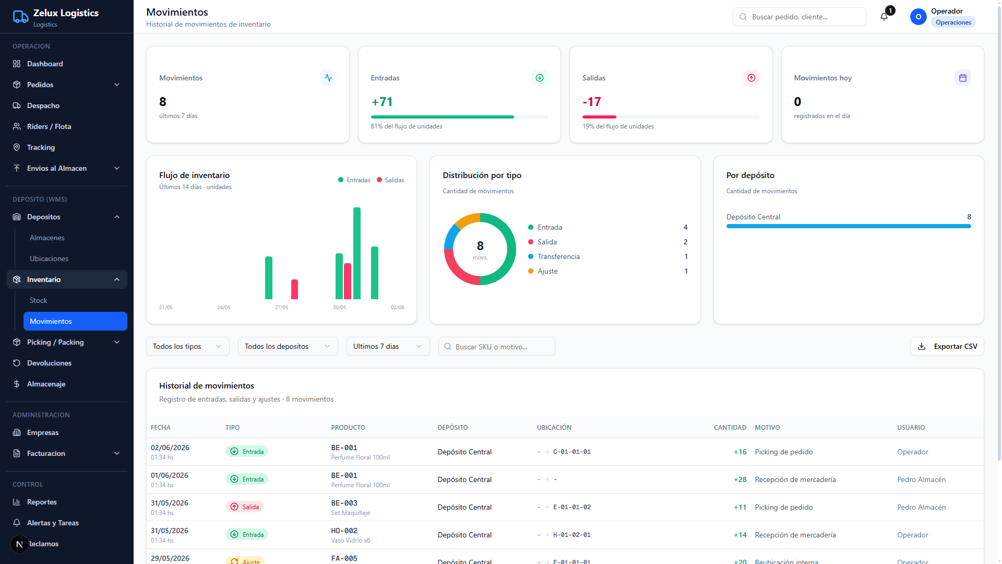Click the Operaciones role badge
This screenshot has width=1002, height=564.
(x=953, y=22)
